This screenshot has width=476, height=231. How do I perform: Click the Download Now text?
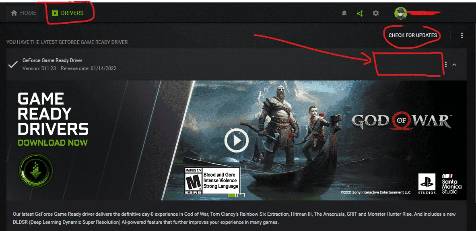click(53, 142)
